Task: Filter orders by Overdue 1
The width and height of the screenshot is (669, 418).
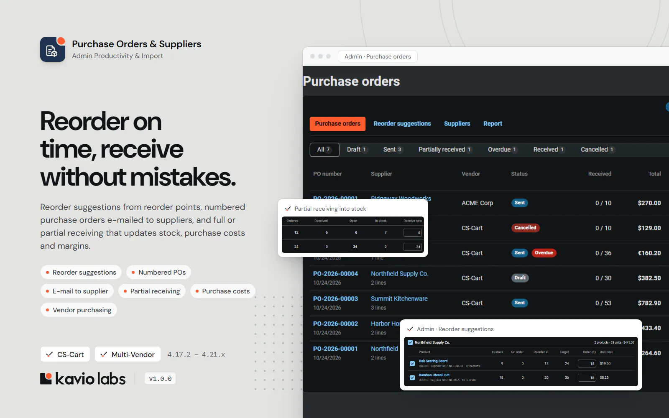Action: (x=502, y=150)
